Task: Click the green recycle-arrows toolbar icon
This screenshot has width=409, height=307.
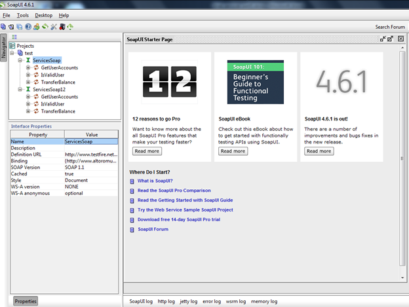Action: (x=70, y=27)
